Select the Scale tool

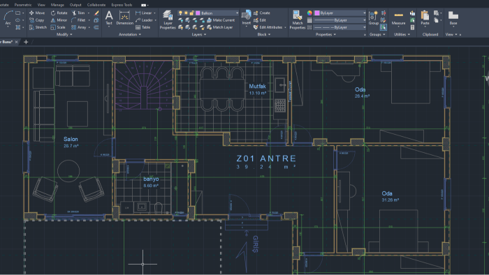[58, 27]
